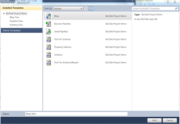Click the Add button

tap(154, 120)
